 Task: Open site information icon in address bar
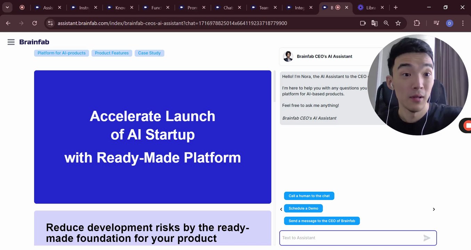coord(50,23)
